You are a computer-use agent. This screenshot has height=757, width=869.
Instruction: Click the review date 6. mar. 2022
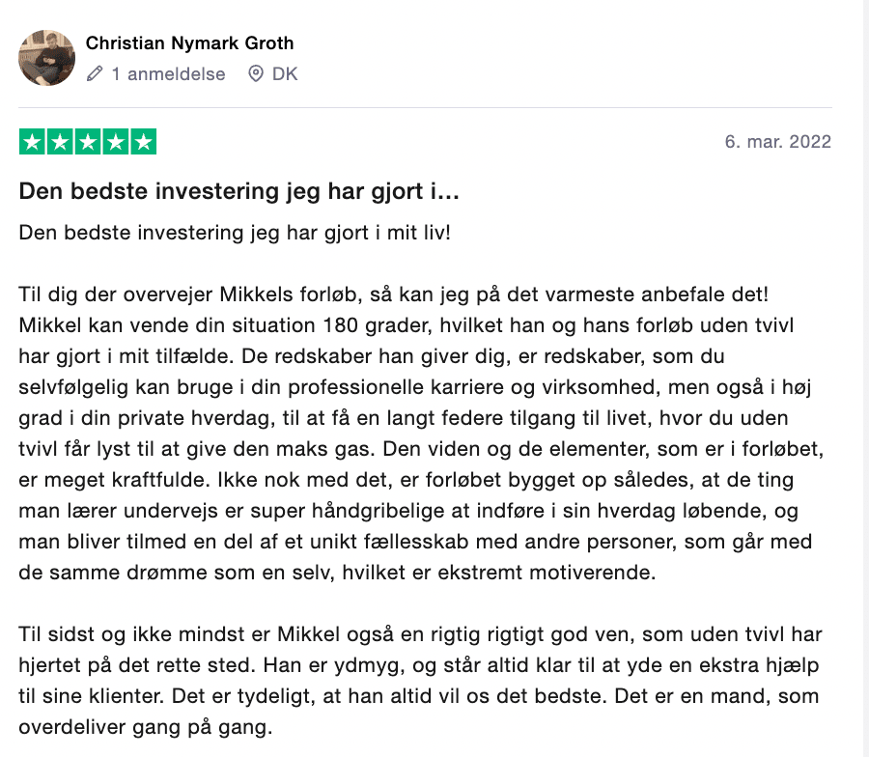[x=777, y=142]
